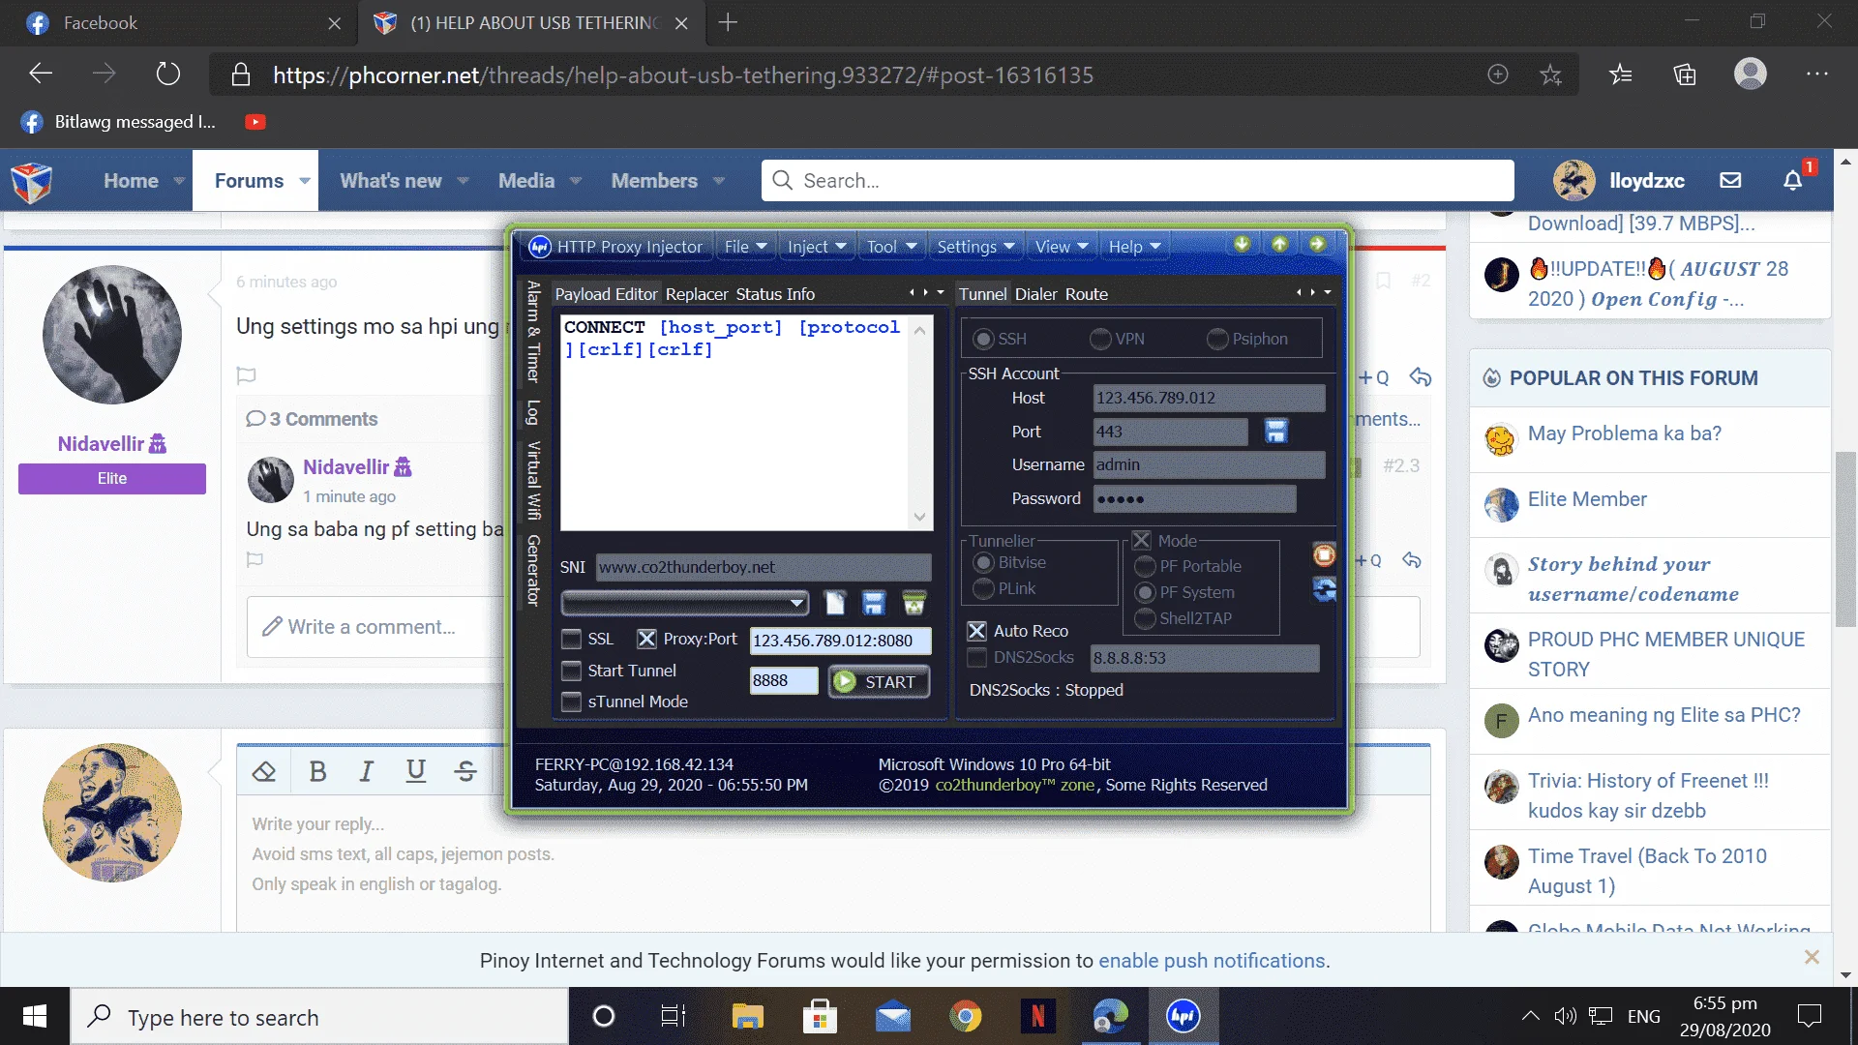Open Google Chrome from the taskbar
This screenshot has width=1858, height=1045.
965,1016
